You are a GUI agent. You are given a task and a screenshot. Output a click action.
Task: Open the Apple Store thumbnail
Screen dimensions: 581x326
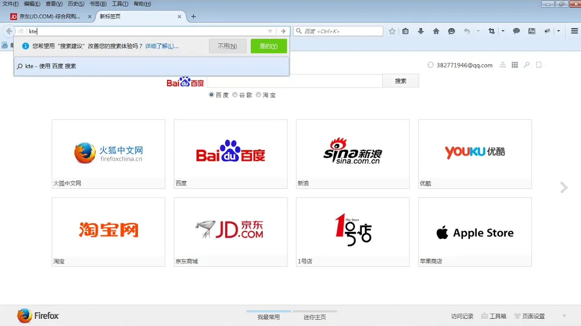475,232
